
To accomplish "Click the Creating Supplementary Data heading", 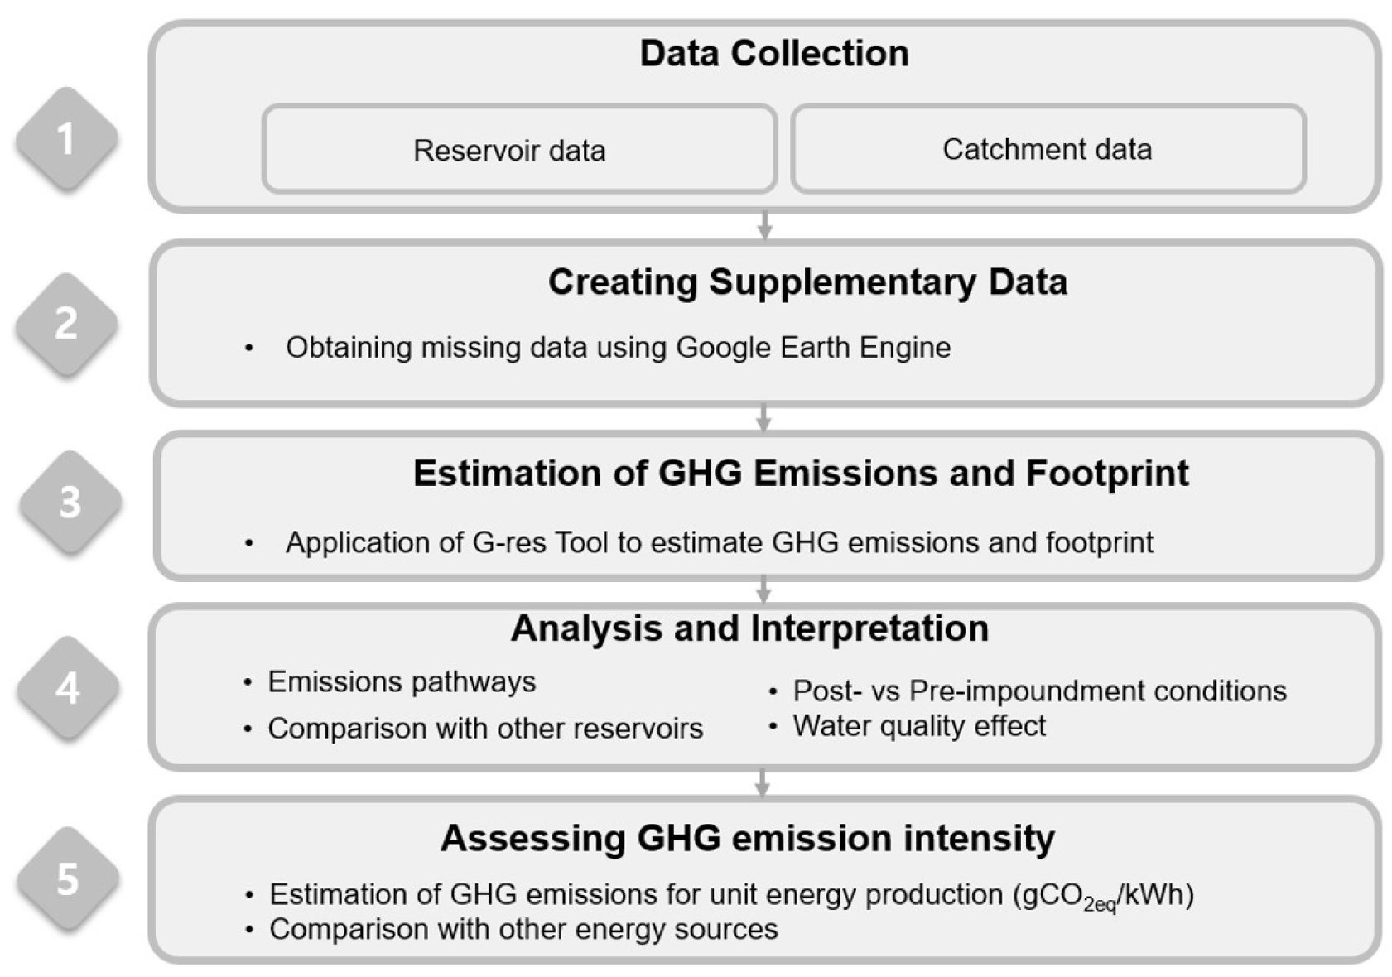I will [x=807, y=282].
